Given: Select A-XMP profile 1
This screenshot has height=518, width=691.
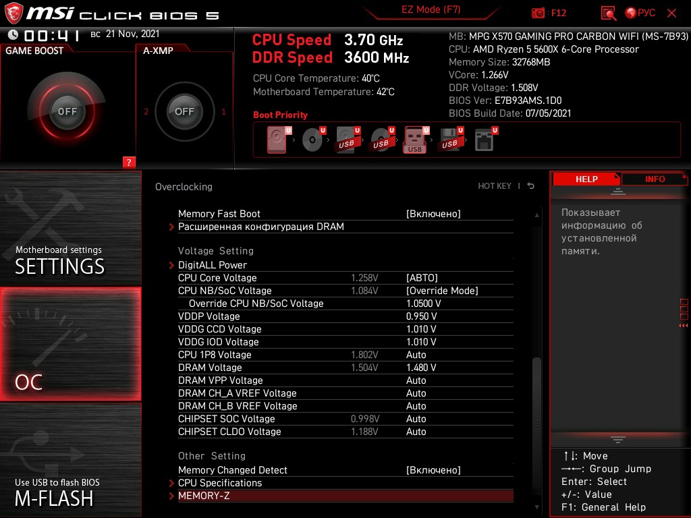Looking at the screenshot, I should [223, 111].
